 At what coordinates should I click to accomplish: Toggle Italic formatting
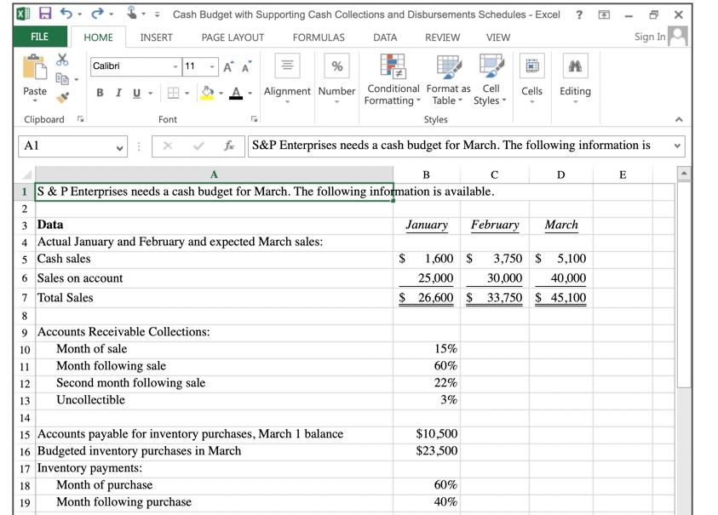click(118, 93)
